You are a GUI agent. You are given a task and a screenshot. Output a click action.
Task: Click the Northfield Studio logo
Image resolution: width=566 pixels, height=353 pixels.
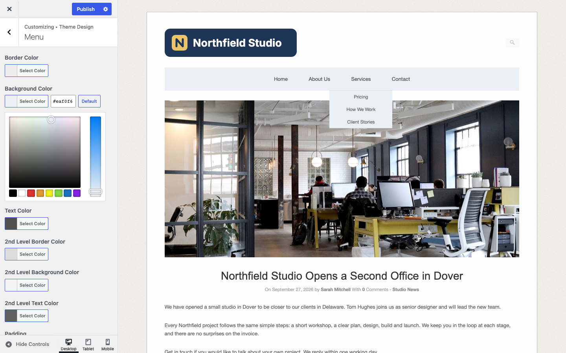(x=231, y=43)
